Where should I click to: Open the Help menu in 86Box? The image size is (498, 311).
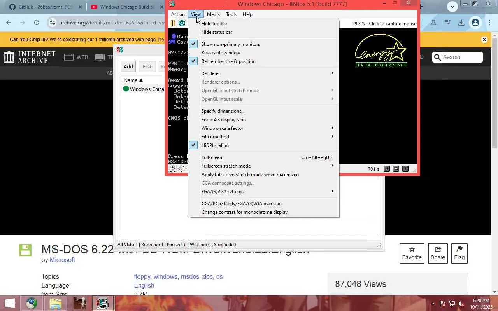(x=247, y=14)
